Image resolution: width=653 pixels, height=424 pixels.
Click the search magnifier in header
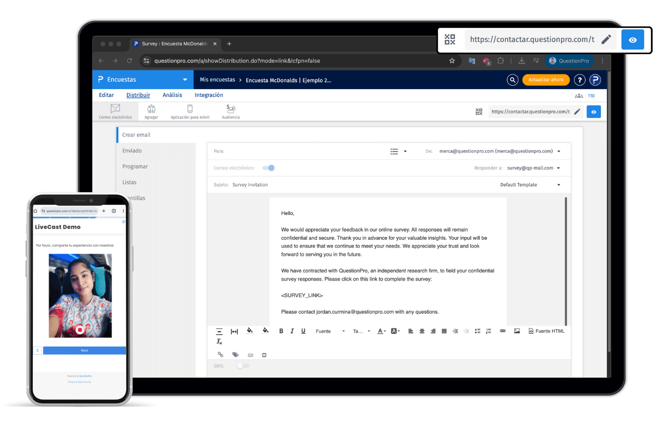click(x=512, y=80)
